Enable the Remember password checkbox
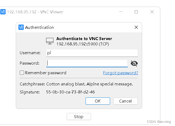Viewport: 175px width, 126px height. [22, 73]
